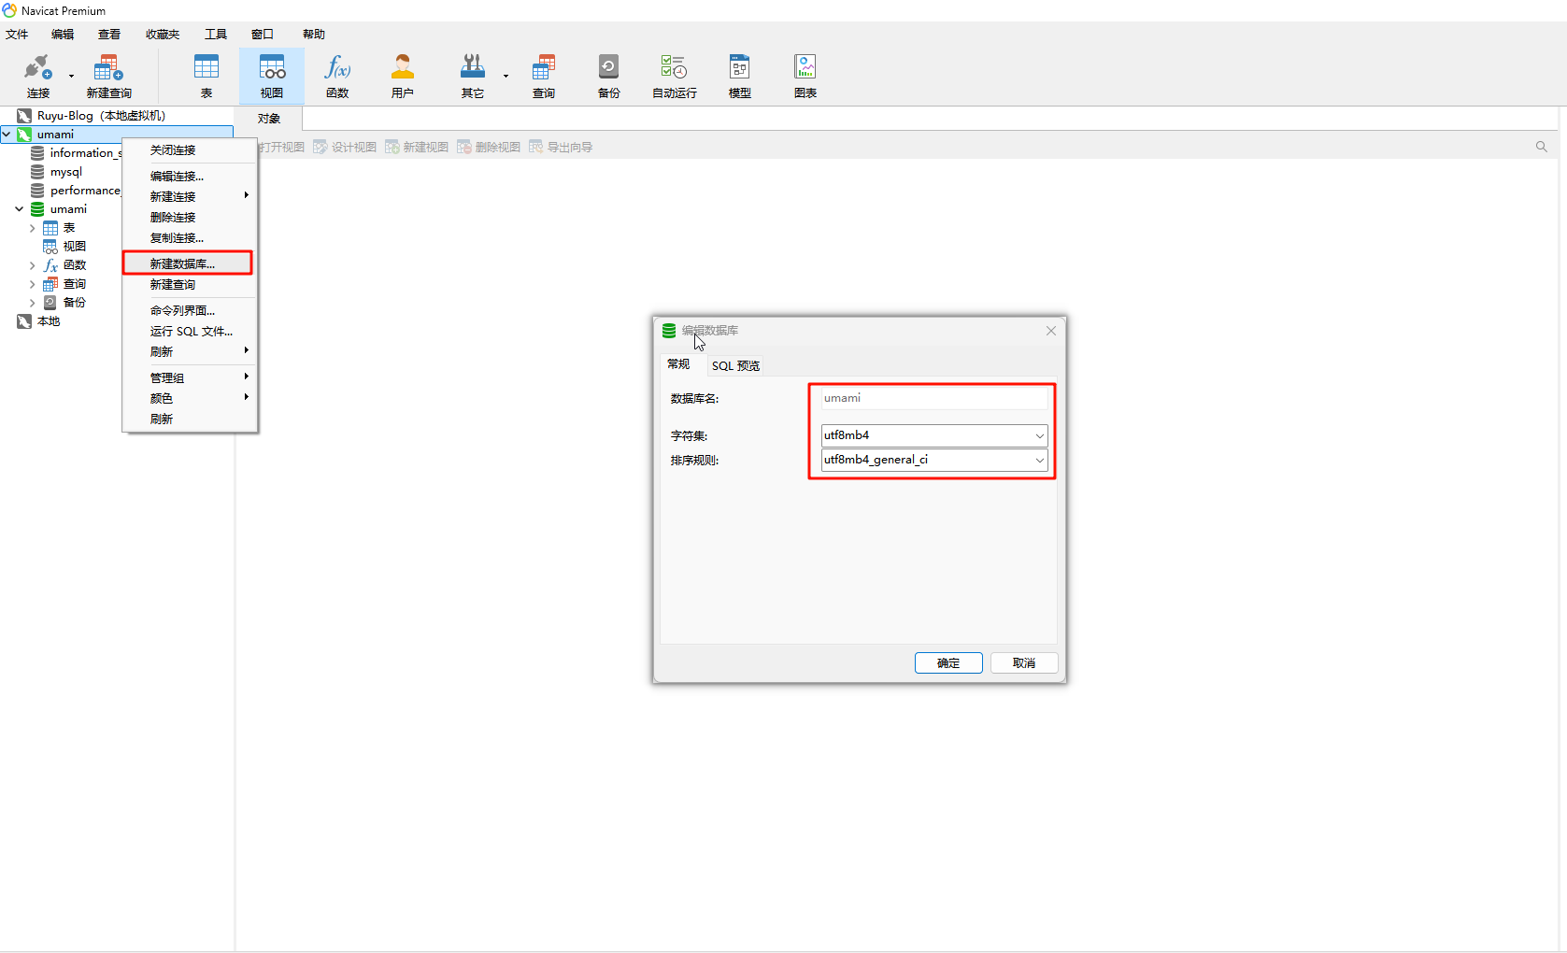Expand the 函数 node in tree

[33, 265]
